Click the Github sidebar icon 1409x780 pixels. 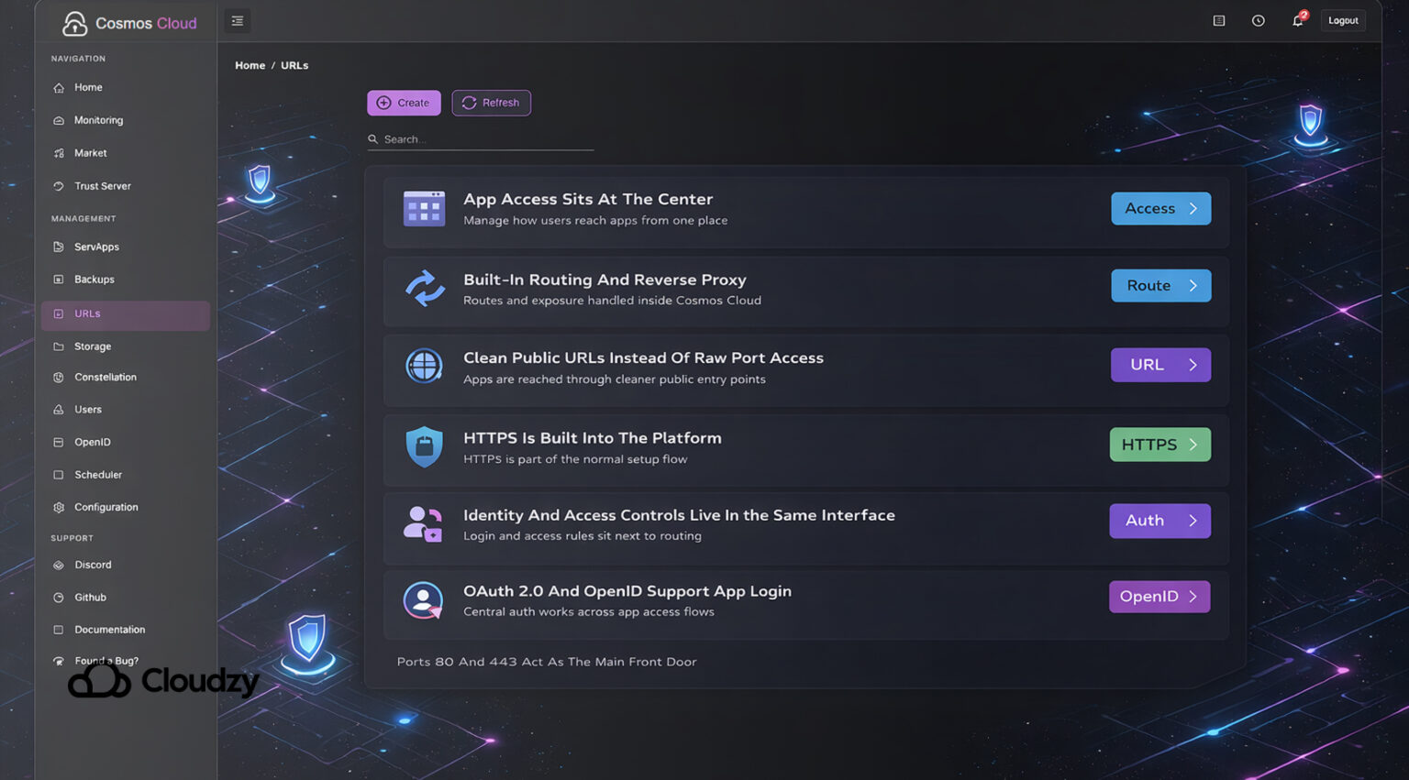coord(59,598)
